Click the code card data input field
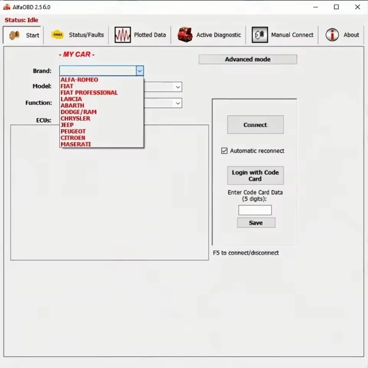This screenshot has height=368, width=368. [x=255, y=210]
